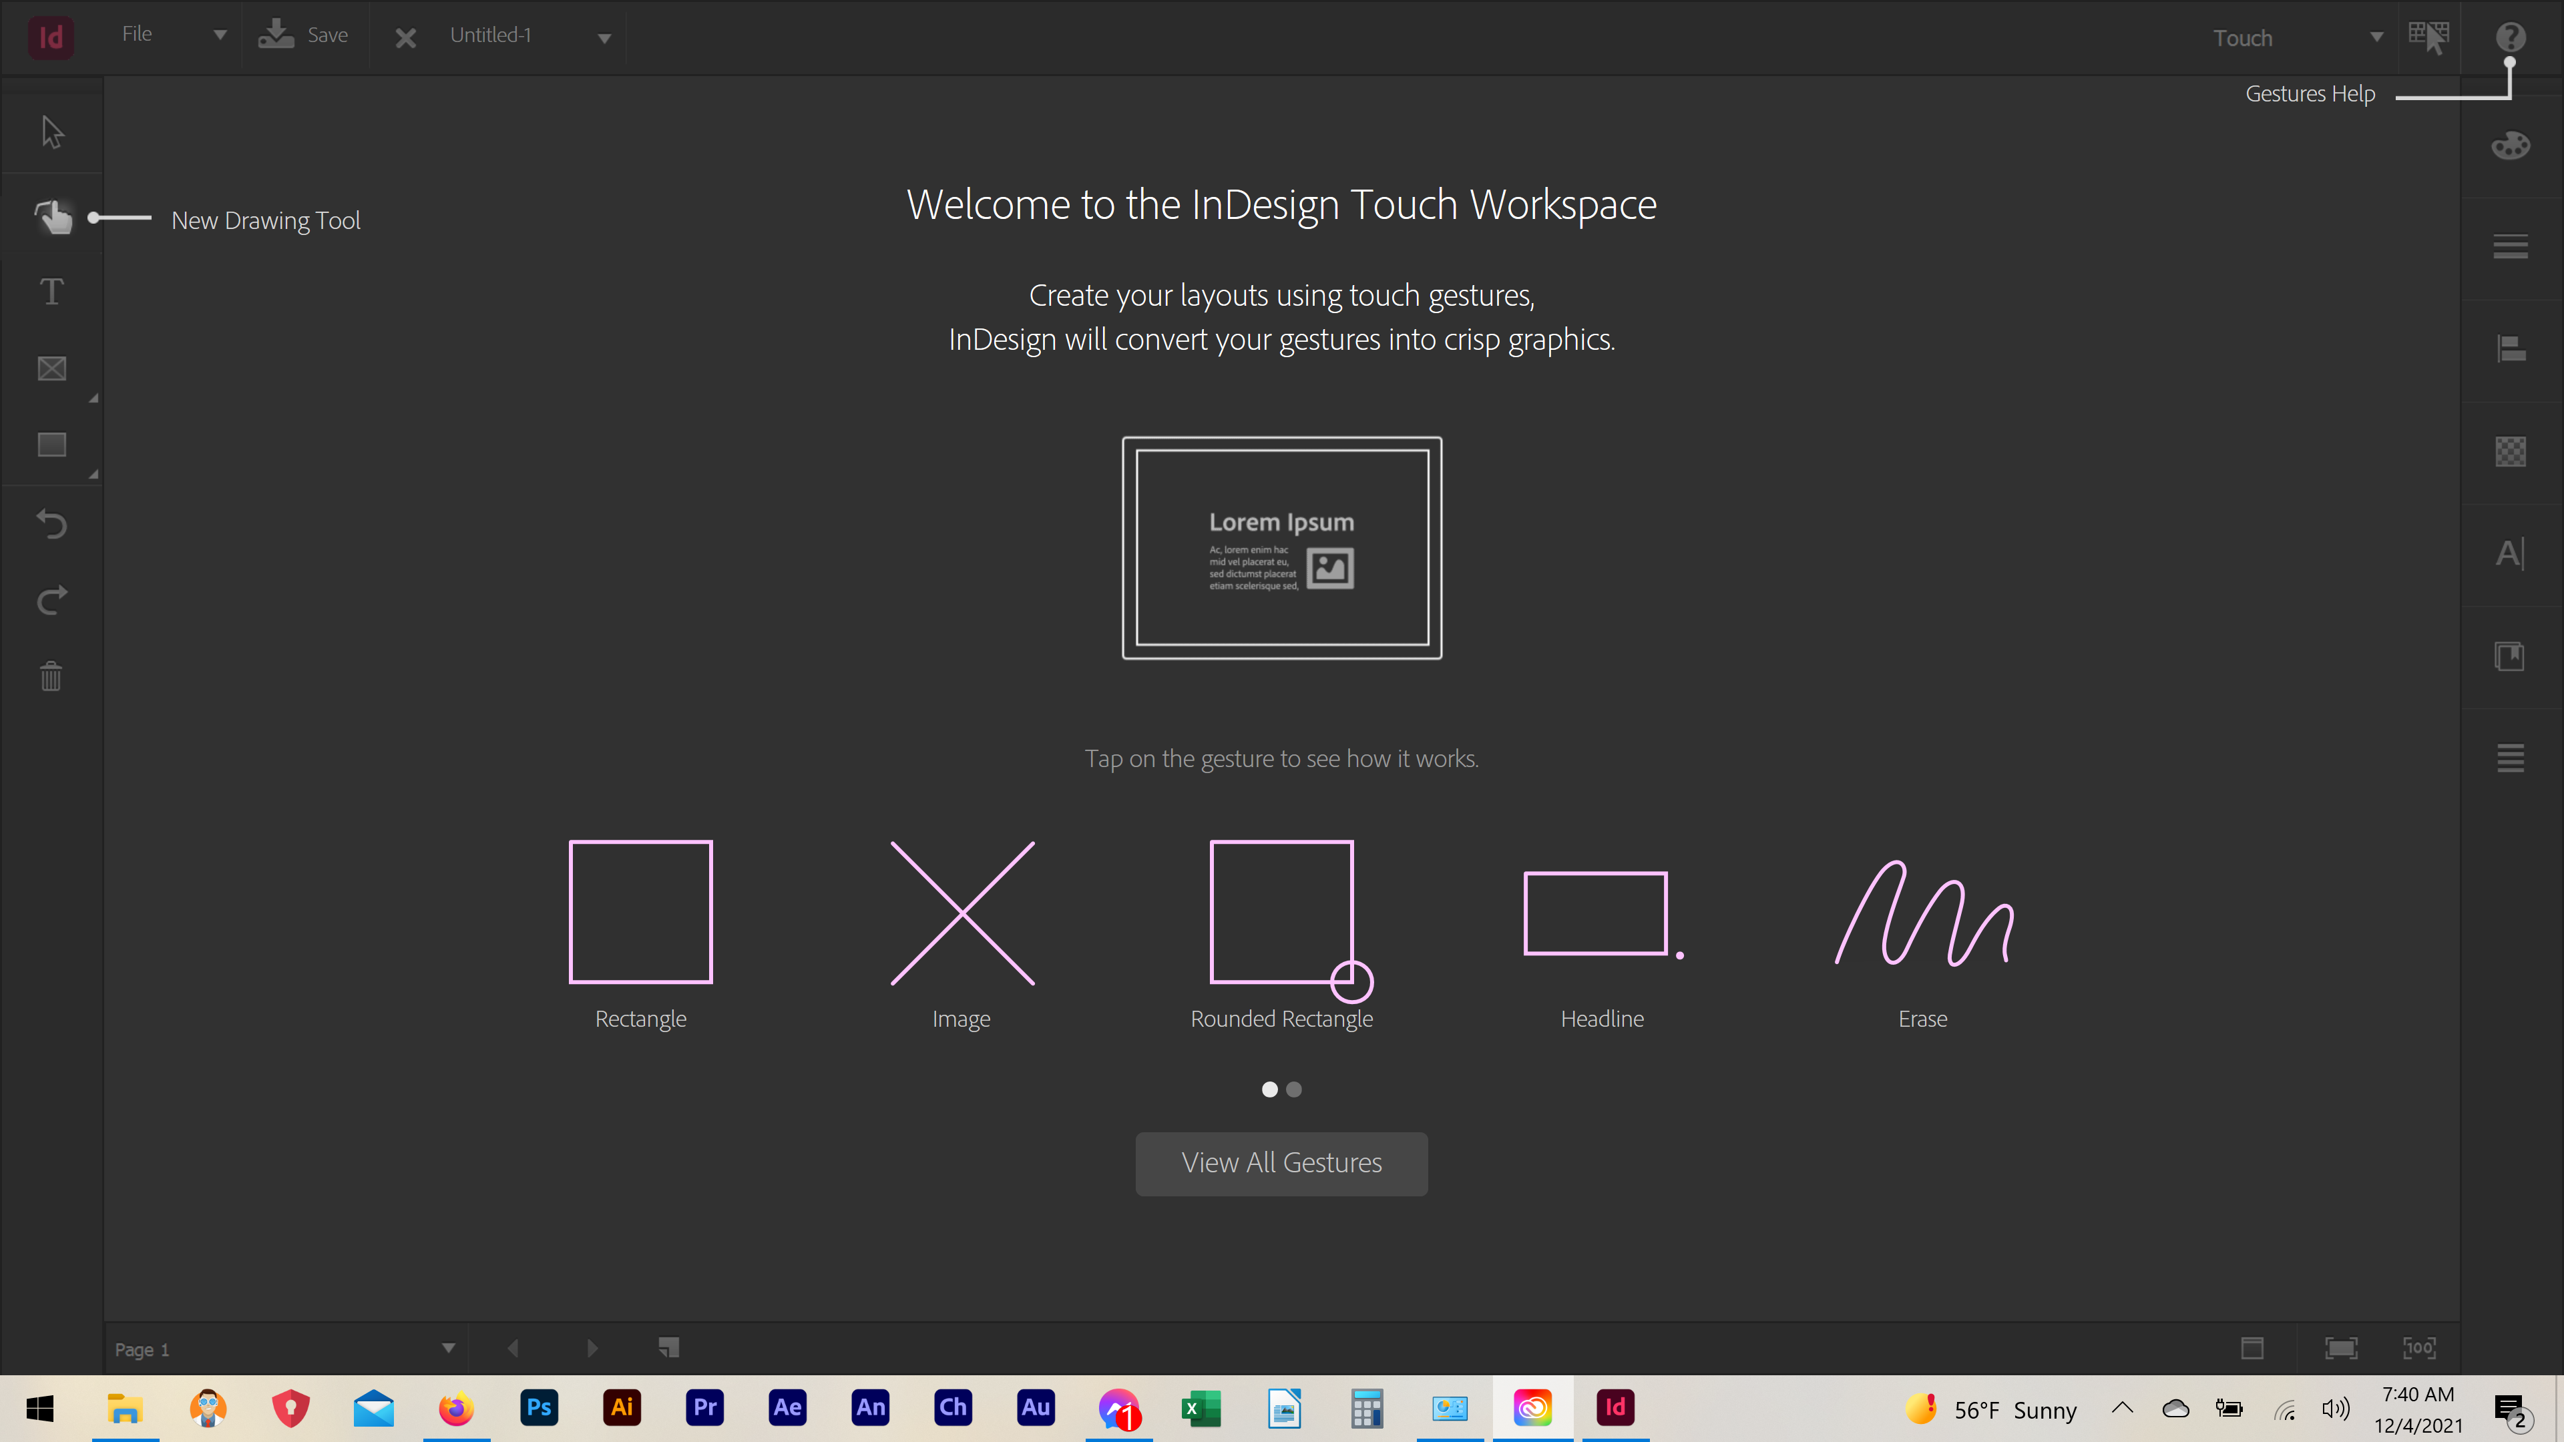Select the Image frame tool
Screen dimensions: 2564x1442
[x=51, y=369]
